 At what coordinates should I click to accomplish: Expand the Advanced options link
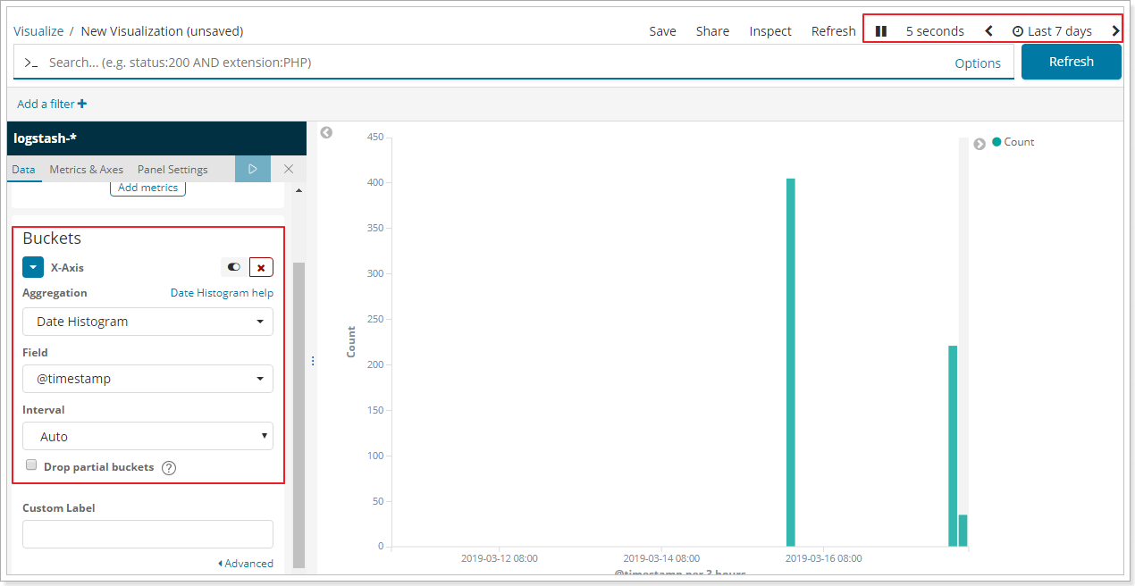246,564
